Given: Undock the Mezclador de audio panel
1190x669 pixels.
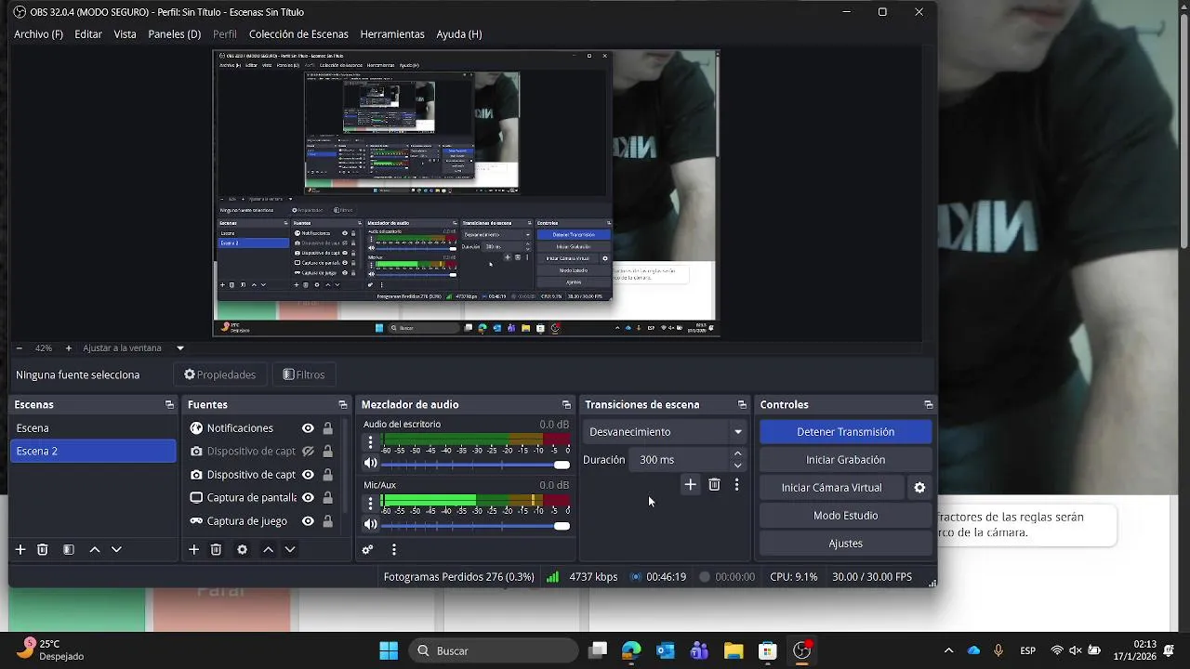Looking at the screenshot, I should (566, 404).
